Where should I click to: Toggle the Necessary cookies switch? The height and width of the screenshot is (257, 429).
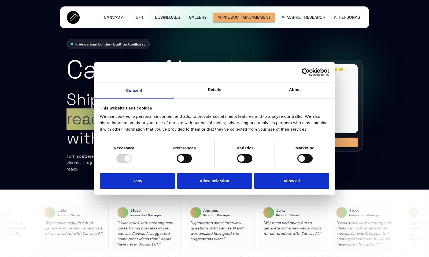[x=124, y=158]
